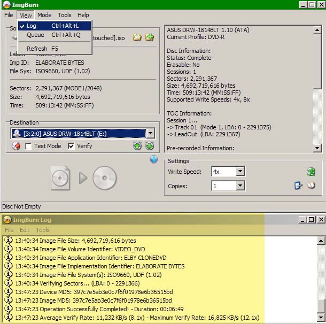
Task: Click the disc info panel scrollbar thumb
Action: click(317, 61)
